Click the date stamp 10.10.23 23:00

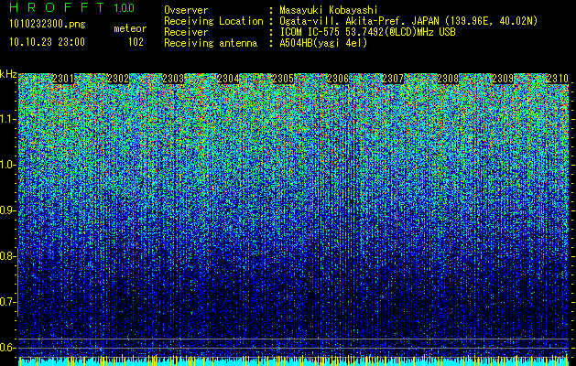pyautogui.click(x=47, y=42)
